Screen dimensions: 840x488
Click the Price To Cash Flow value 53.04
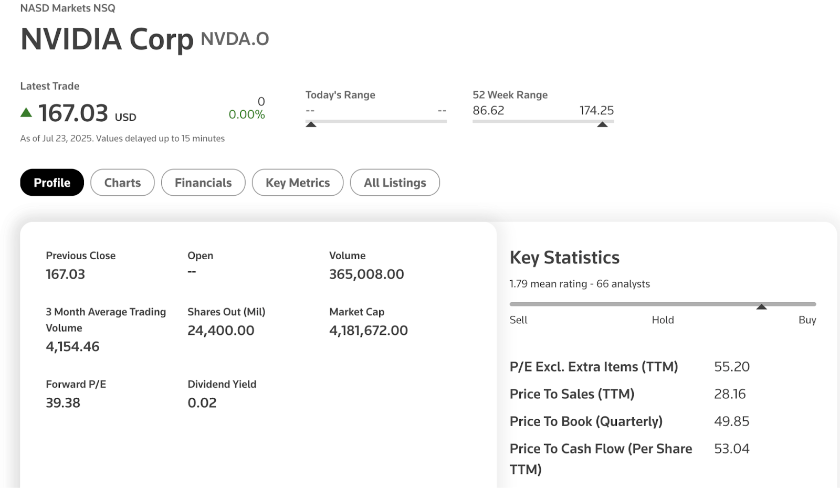pyautogui.click(x=732, y=448)
